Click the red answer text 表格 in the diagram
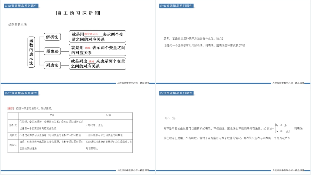This screenshot has height=175, width=311. [x=91, y=62]
